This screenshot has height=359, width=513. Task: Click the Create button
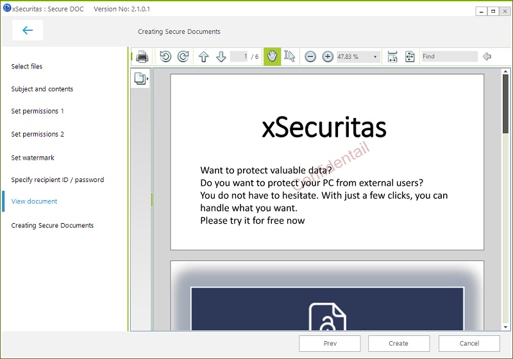coord(398,344)
